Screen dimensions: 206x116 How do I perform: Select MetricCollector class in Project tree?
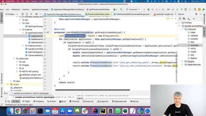tap(35, 52)
